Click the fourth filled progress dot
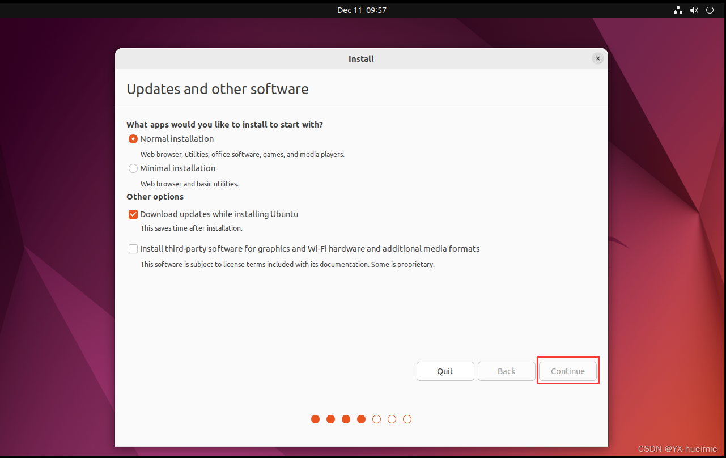 (361, 419)
